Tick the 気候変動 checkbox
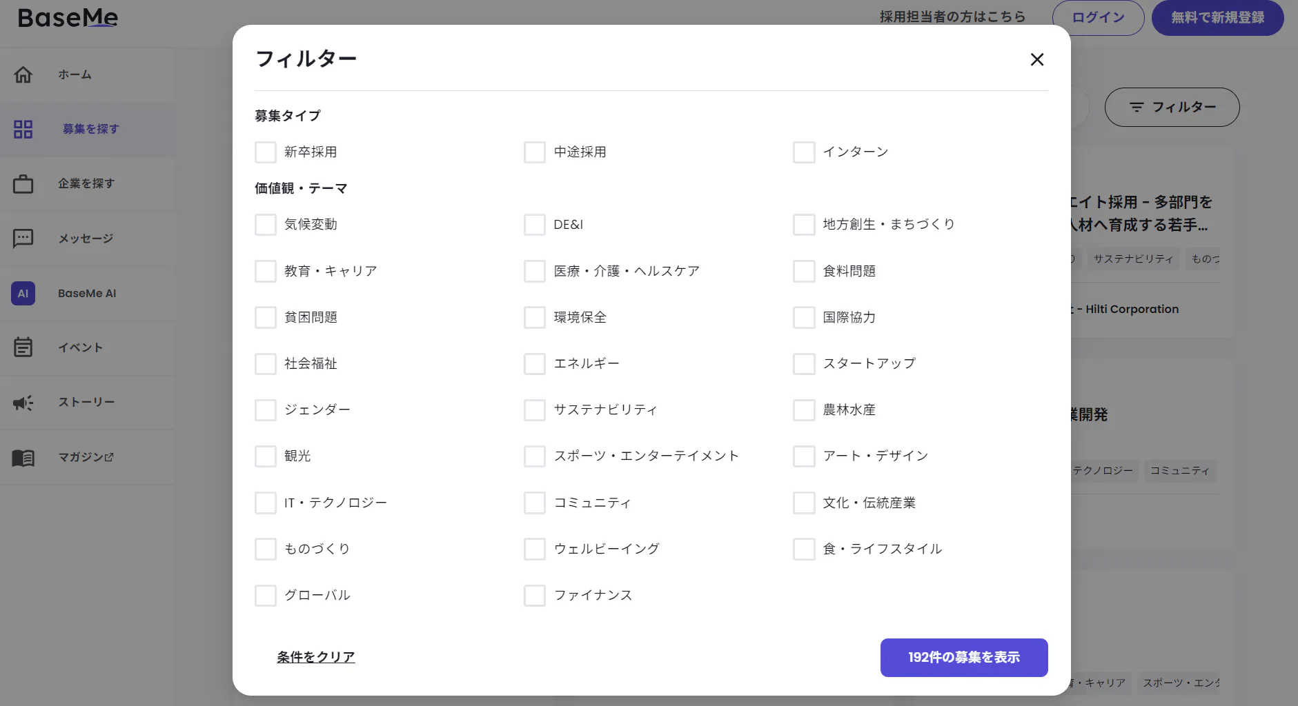 [266, 225]
